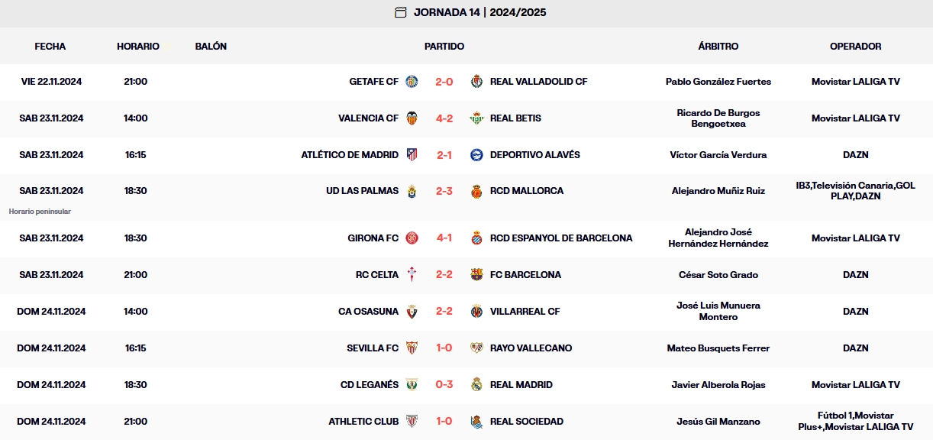
Task: Open the 0-3 score of Leganés vs Real Madrid
Action: pos(445,384)
